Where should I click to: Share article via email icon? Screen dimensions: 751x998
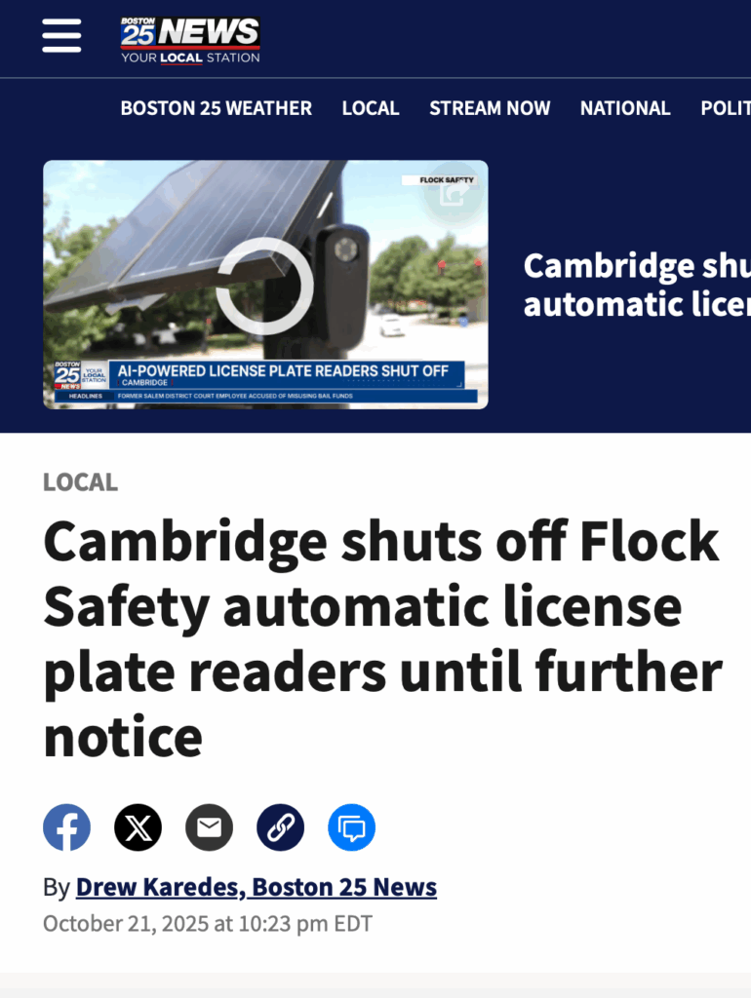point(210,827)
